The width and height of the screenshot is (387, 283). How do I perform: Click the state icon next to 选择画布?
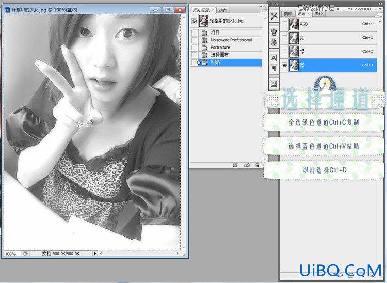pyautogui.click(x=205, y=55)
